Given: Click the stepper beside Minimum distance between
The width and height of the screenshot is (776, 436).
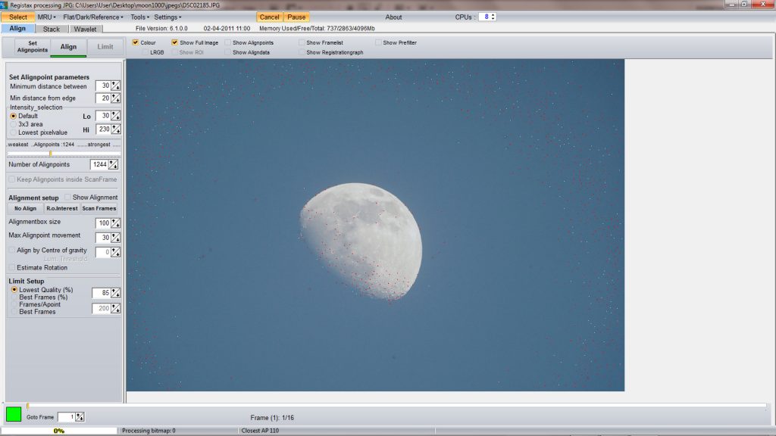Looking at the screenshot, I should coord(116,86).
